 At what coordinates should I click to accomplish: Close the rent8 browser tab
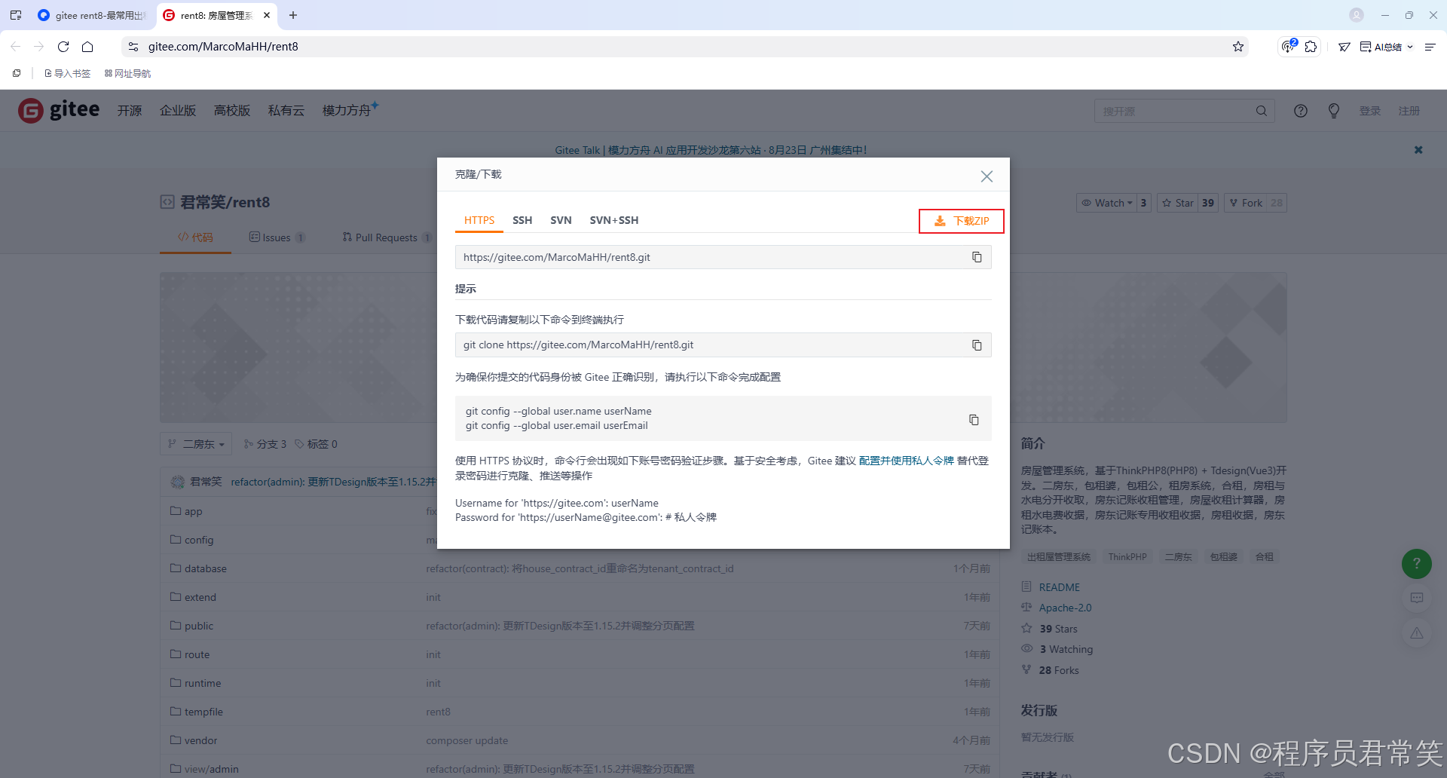coord(267,15)
